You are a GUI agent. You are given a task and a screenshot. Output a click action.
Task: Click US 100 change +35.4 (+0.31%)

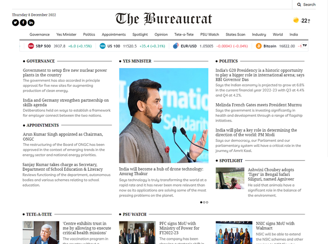point(152,46)
